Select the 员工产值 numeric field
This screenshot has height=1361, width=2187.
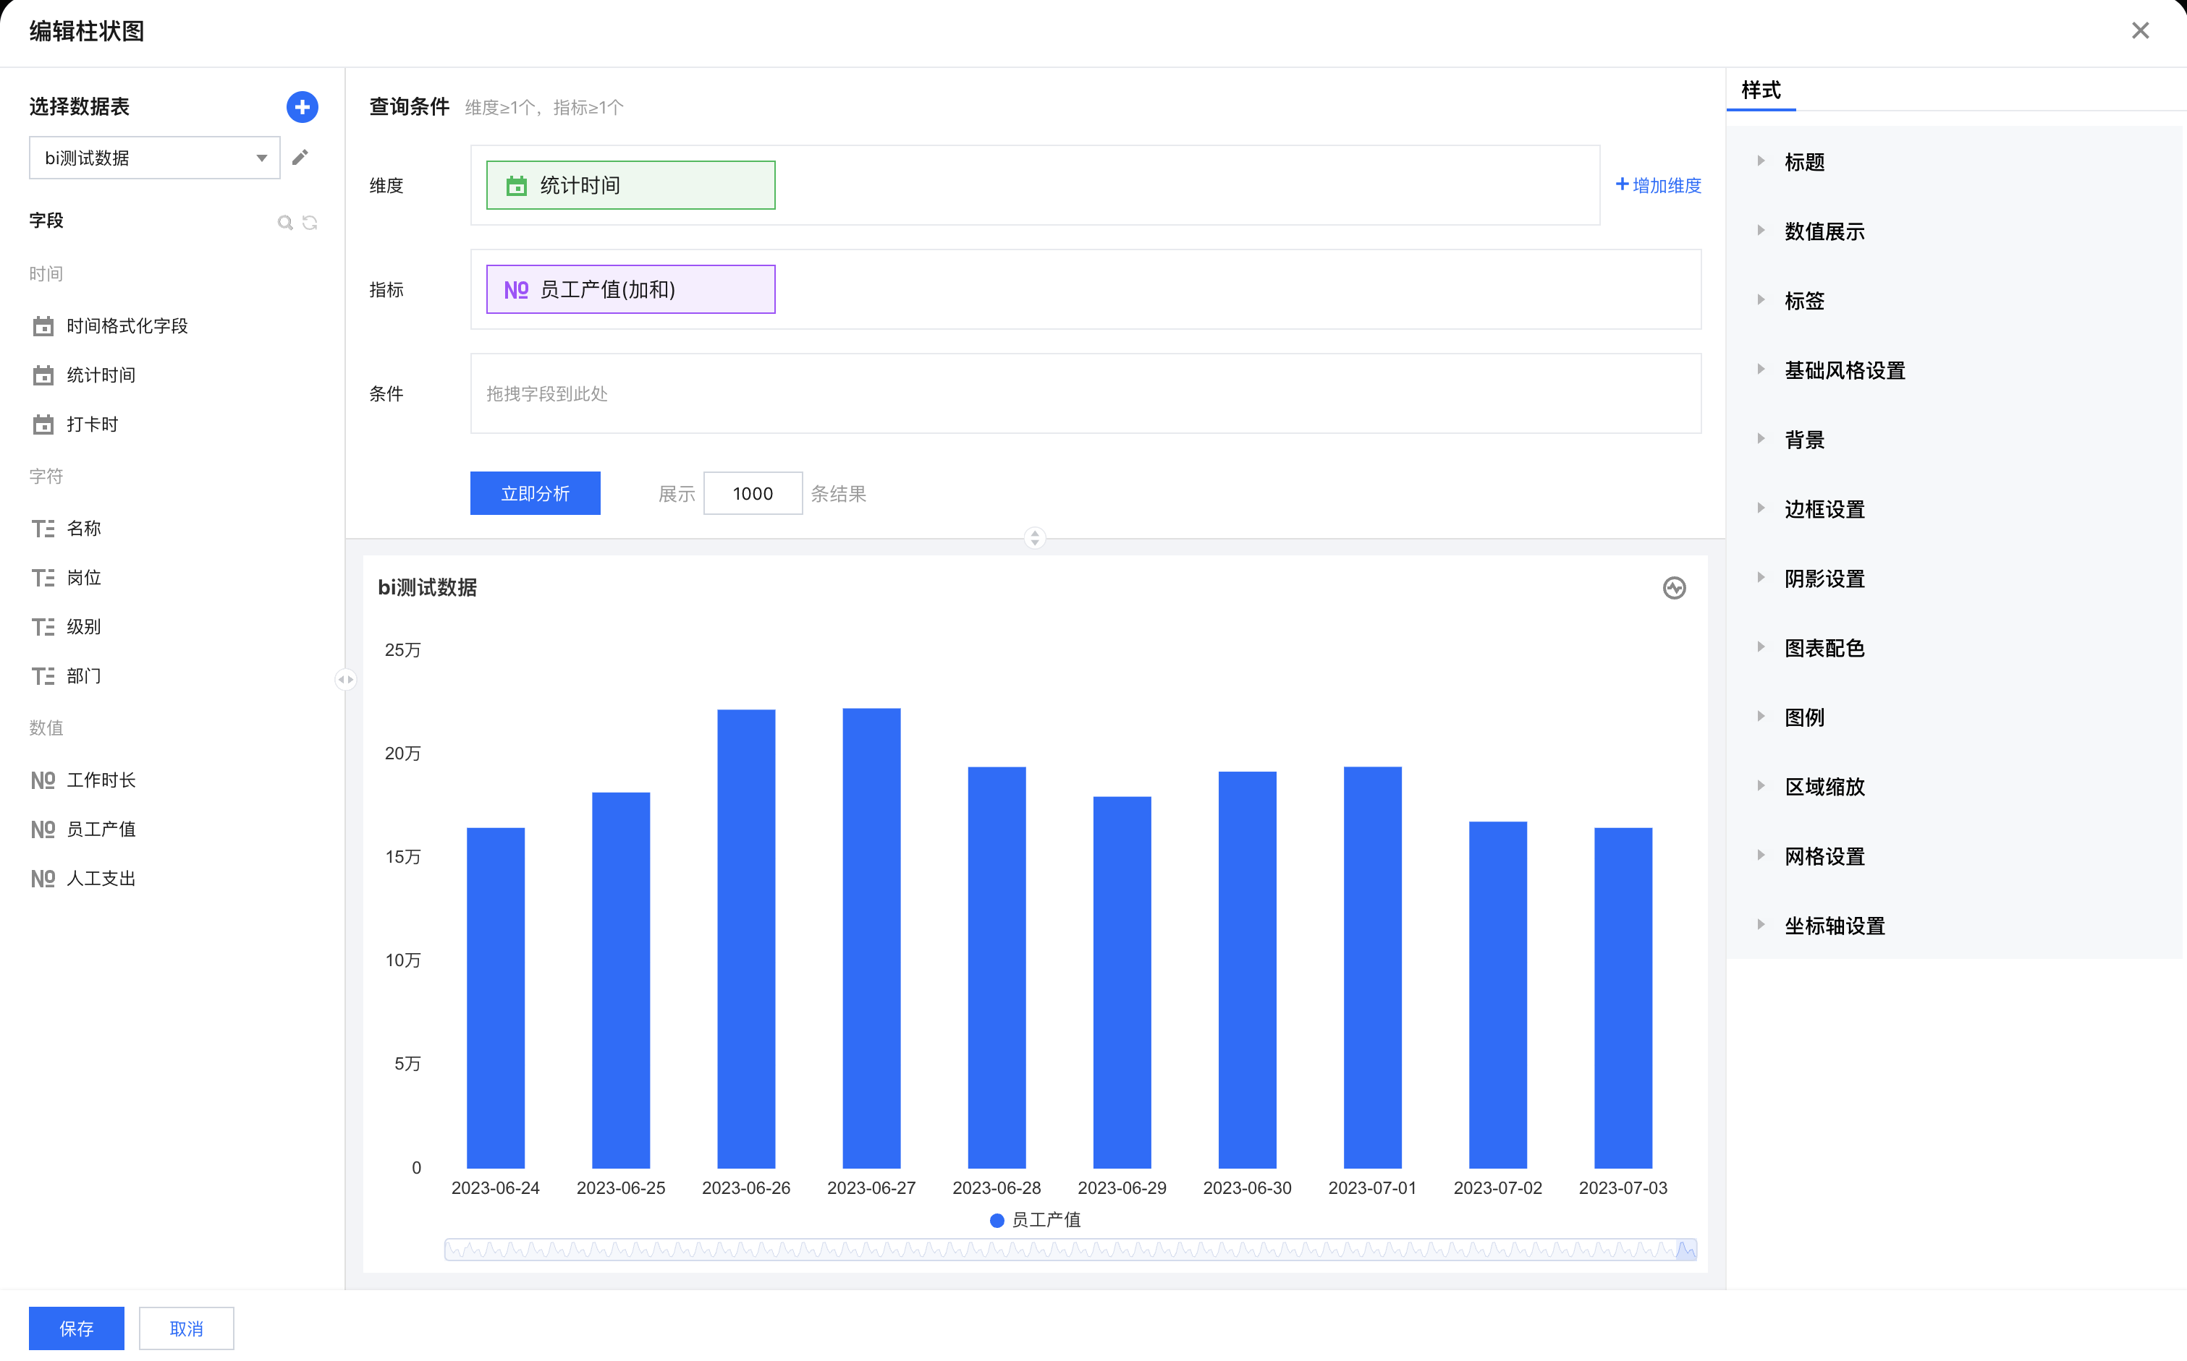tap(101, 829)
